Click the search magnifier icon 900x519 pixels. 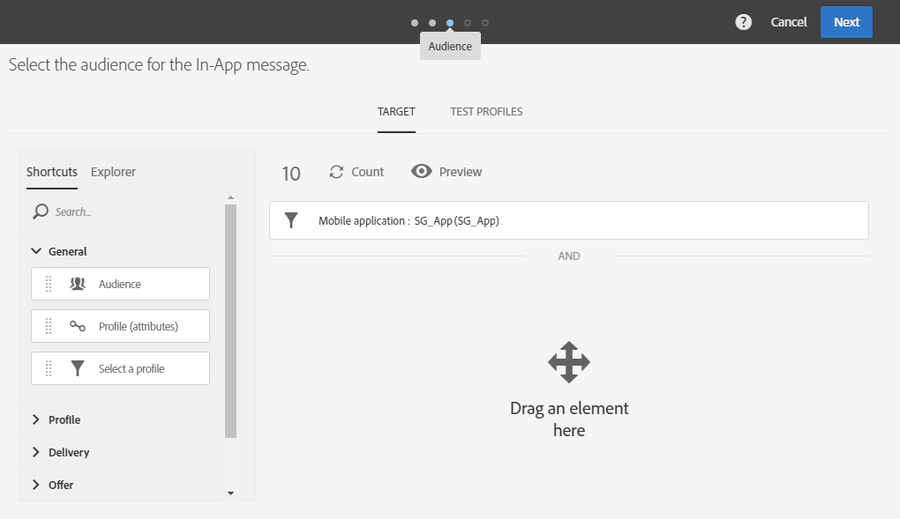click(41, 211)
